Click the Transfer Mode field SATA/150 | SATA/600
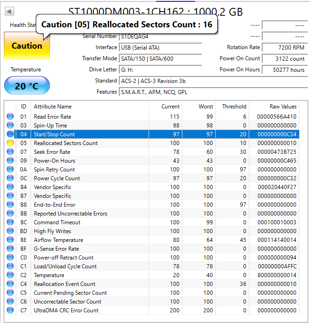The width and height of the screenshot is (310, 323). 160,59
